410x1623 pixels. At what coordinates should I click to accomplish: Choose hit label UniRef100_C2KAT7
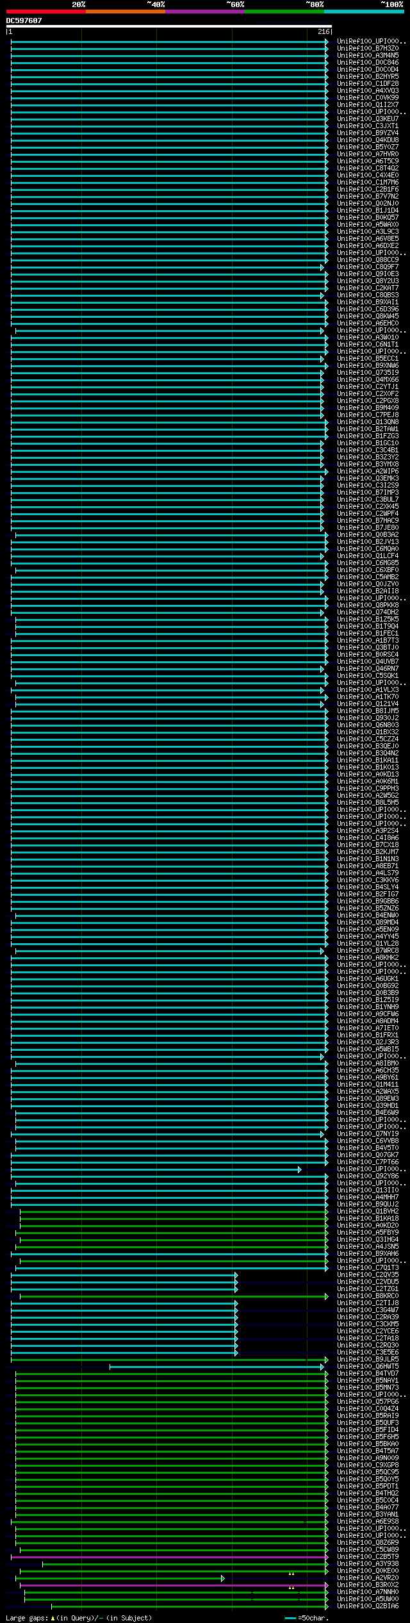[368, 288]
